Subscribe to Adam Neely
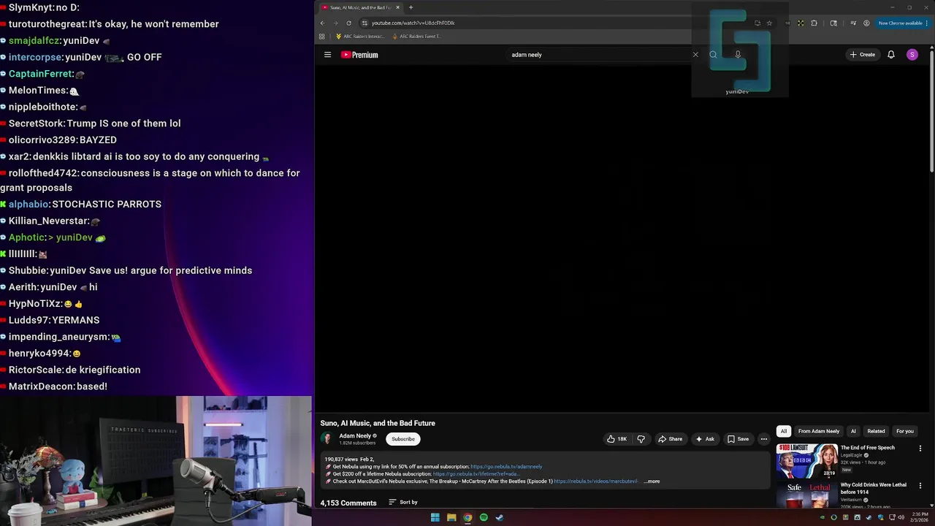 pyautogui.click(x=402, y=439)
